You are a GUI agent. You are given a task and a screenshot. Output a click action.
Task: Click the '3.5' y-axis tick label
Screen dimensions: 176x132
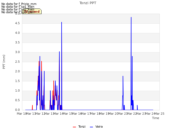(x=17, y=43)
